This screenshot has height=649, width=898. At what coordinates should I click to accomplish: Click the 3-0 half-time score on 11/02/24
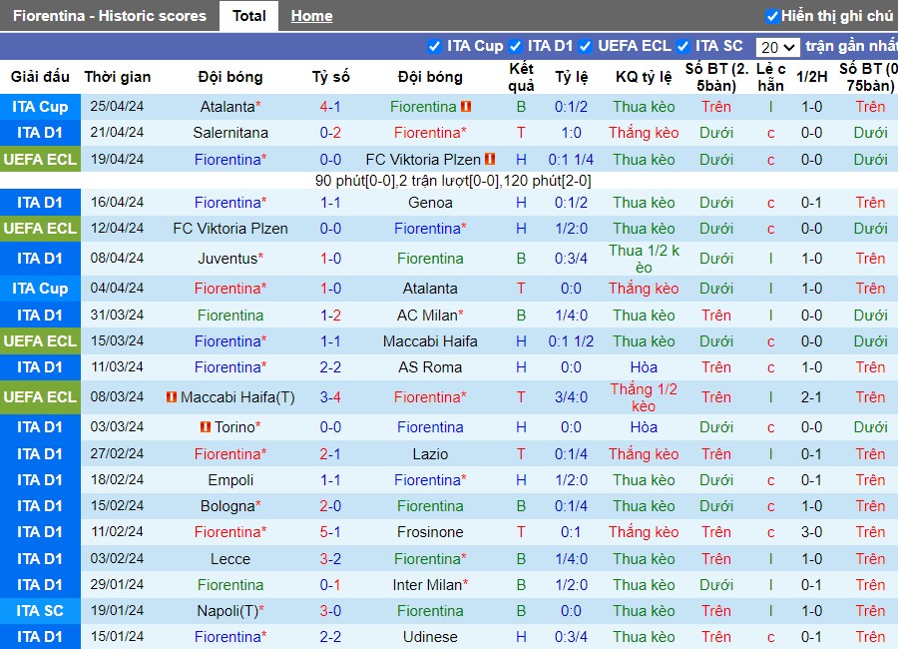pos(811,532)
